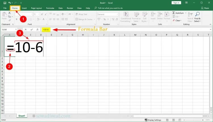Open the Customize Quick Access Toolbar arrow

click(x=21, y=3)
